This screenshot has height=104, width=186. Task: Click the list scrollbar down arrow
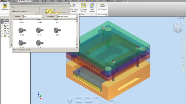[77, 46]
